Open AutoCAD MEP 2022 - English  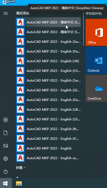pos(48,148)
